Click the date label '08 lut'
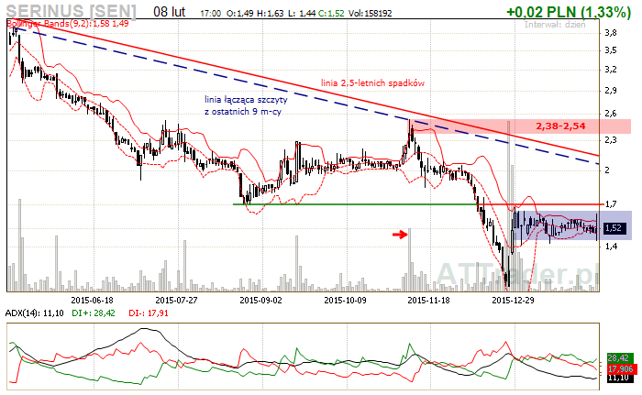Image resolution: width=642 pixels, height=395 pixels. (x=170, y=12)
